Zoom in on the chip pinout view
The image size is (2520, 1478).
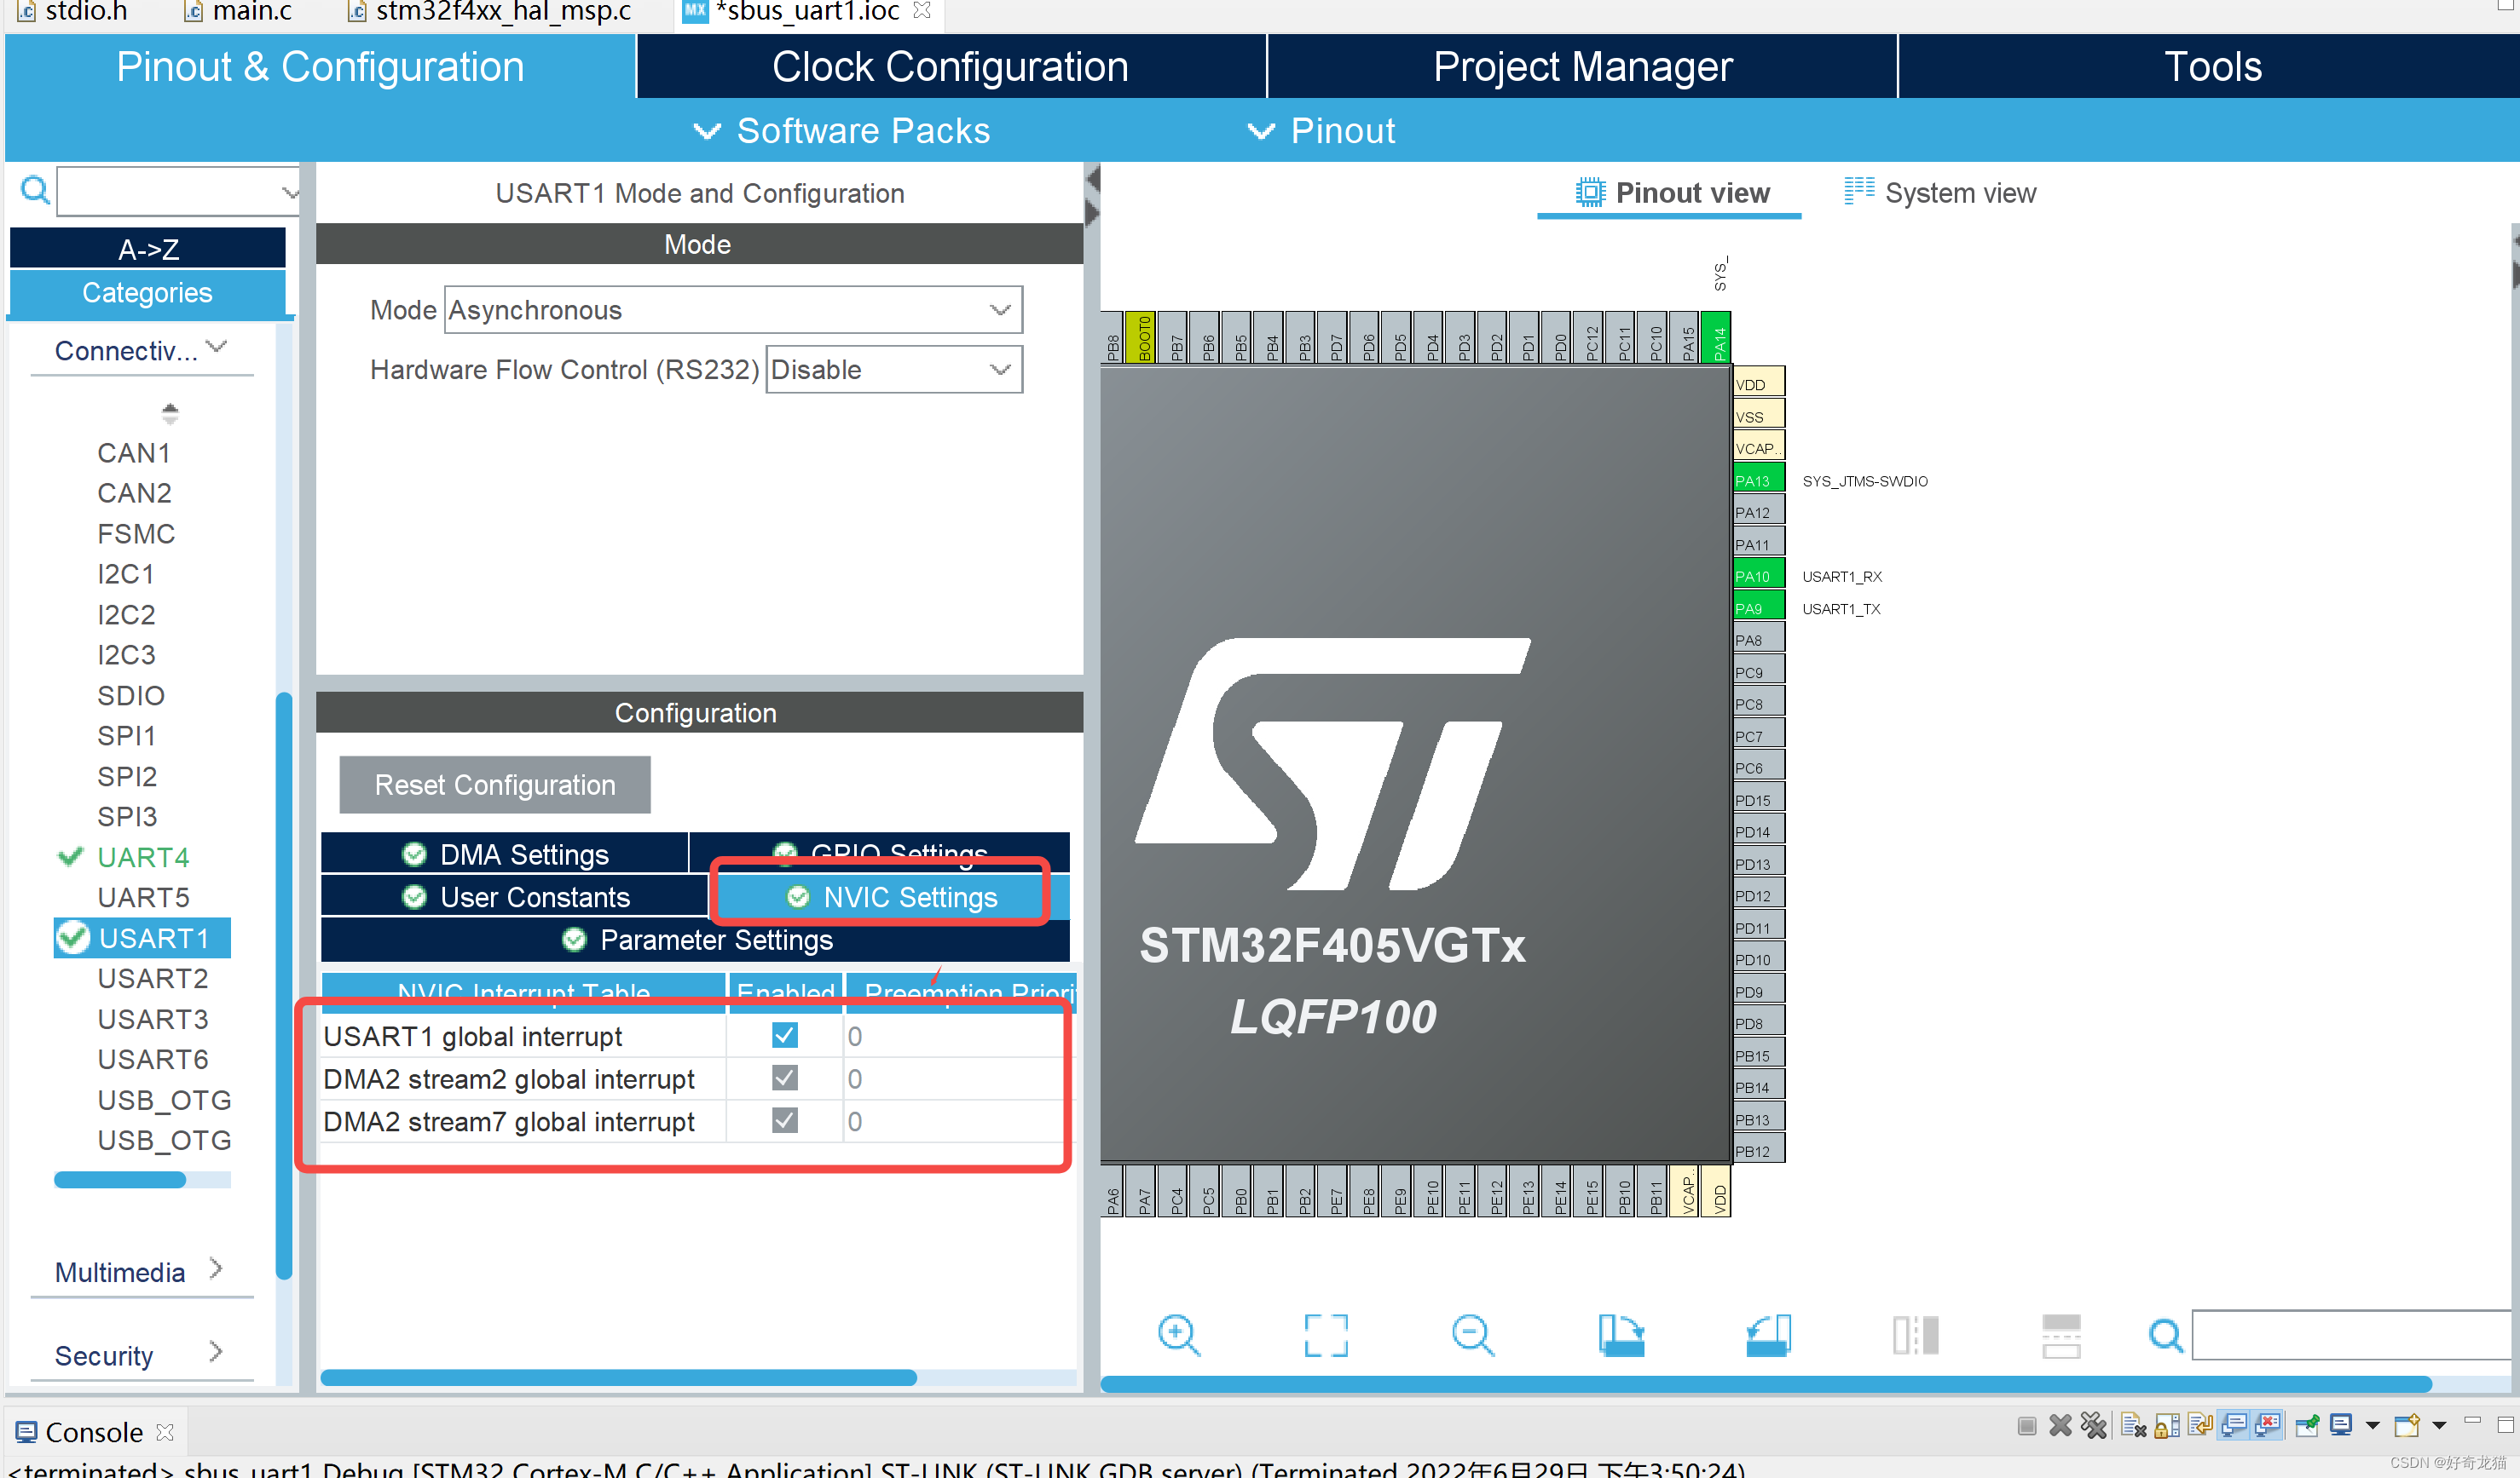tap(1178, 1334)
